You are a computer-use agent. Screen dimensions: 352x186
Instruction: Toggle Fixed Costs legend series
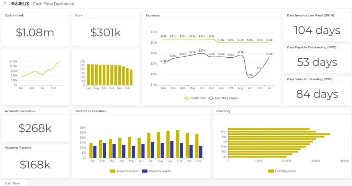coord(195,98)
